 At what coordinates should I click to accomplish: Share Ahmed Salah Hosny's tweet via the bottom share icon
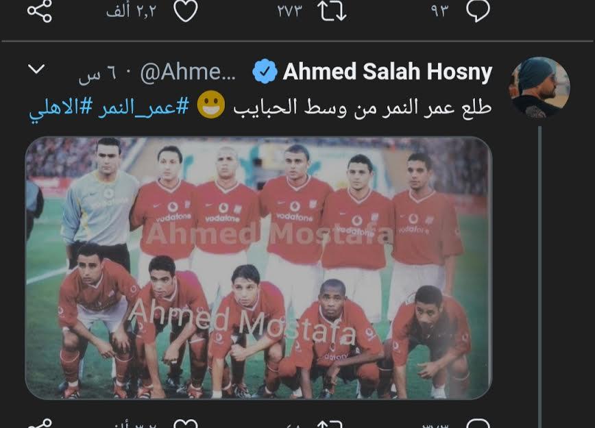coord(40,423)
